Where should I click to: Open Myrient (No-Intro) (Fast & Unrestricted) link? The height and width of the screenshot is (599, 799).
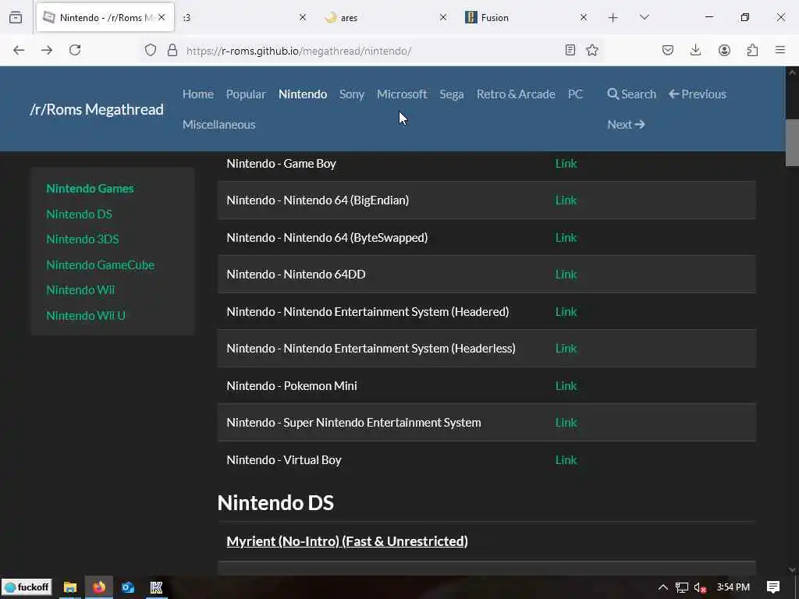[x=347, y=541]
